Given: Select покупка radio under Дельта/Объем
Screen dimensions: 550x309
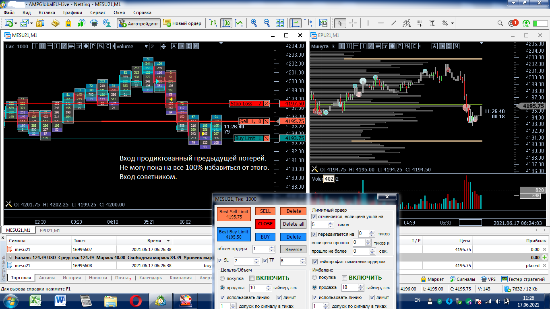Looking at the screenshot, I should 222,278.
